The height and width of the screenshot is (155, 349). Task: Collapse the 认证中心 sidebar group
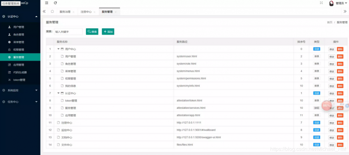[x=20, y=16]
